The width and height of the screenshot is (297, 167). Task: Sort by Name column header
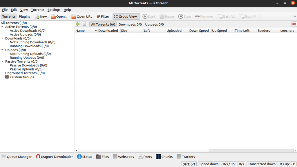[x=86, y=31]
